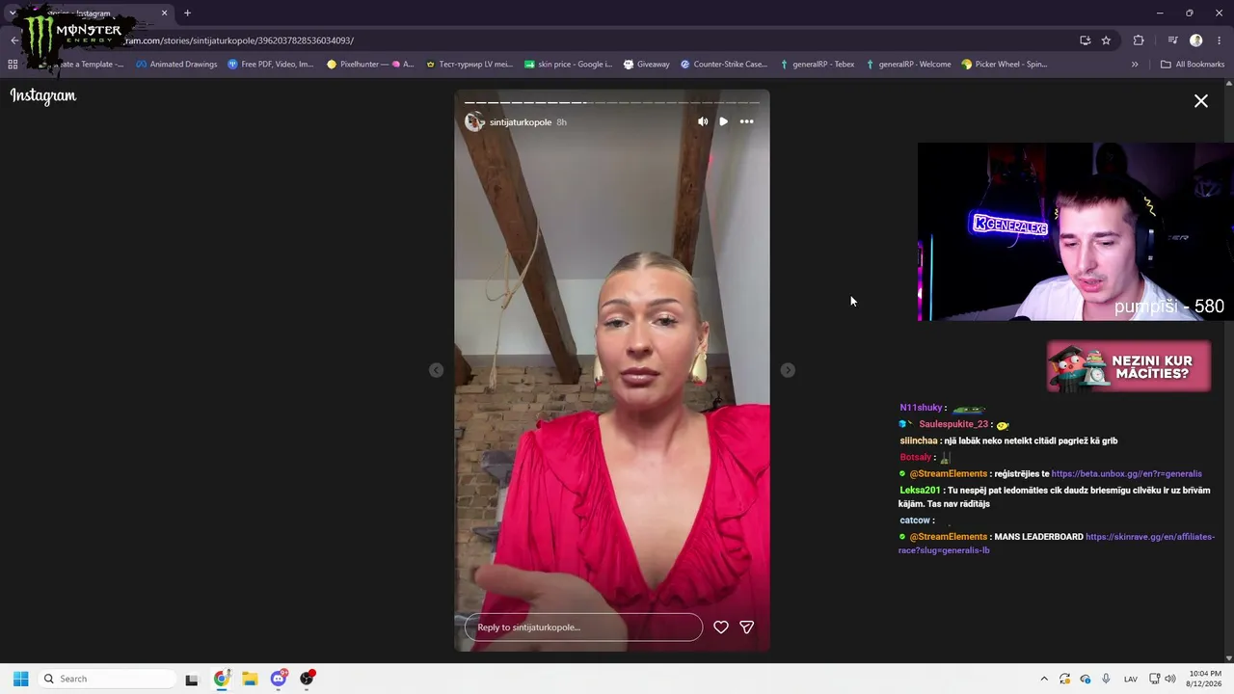The width and height of the screenshot is (1234, 694).
Task: Click the Instagram logo
Action: pyautogui.click(x=43, y=95)
